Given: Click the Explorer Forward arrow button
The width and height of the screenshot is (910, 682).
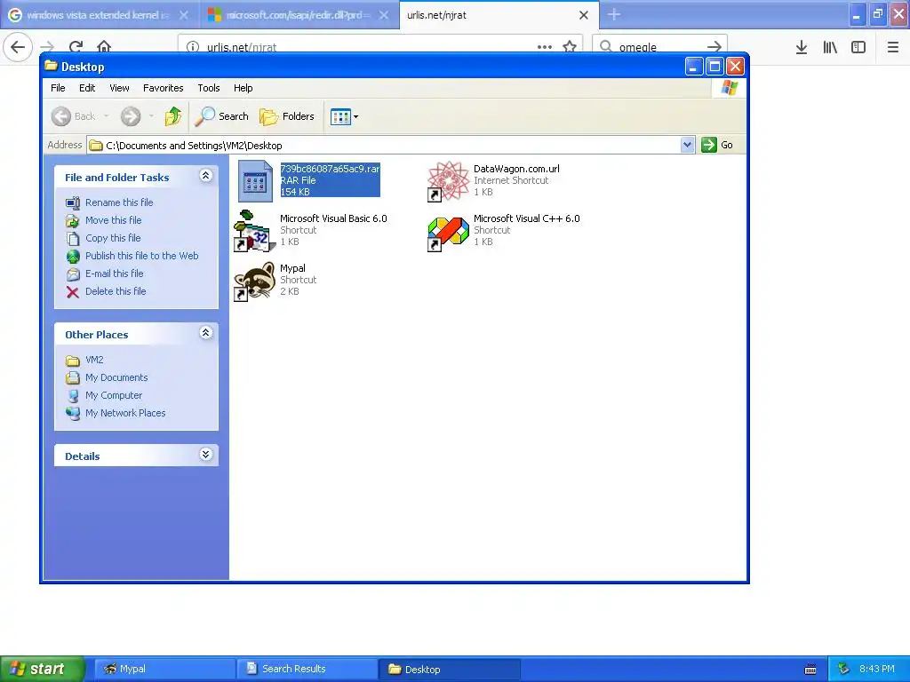Looking at the screenshot, I should [x=131, y=116].
